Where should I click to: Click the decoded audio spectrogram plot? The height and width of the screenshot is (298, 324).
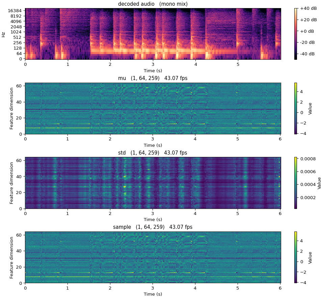pyautogui.click(x=153, y=34)
